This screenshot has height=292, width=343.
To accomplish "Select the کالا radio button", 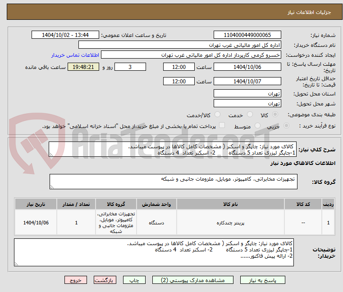I will point(275,114).
